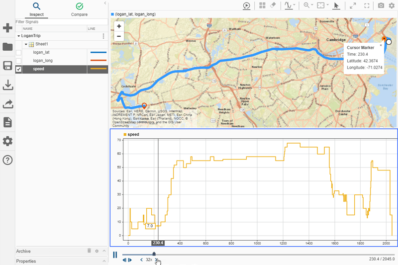Screen dimensions: 398x265
Task: Switch to the Inspect tab
Action: click(36, 9)
